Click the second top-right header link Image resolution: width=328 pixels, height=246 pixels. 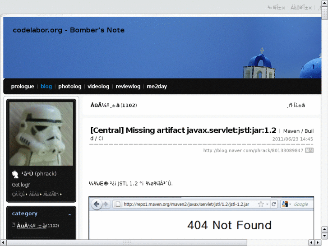(301, 8)
